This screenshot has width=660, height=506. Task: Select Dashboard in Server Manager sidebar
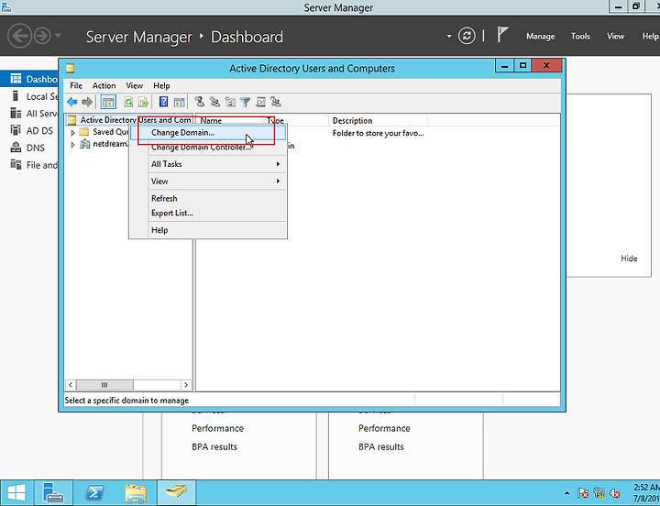(29, 79)
